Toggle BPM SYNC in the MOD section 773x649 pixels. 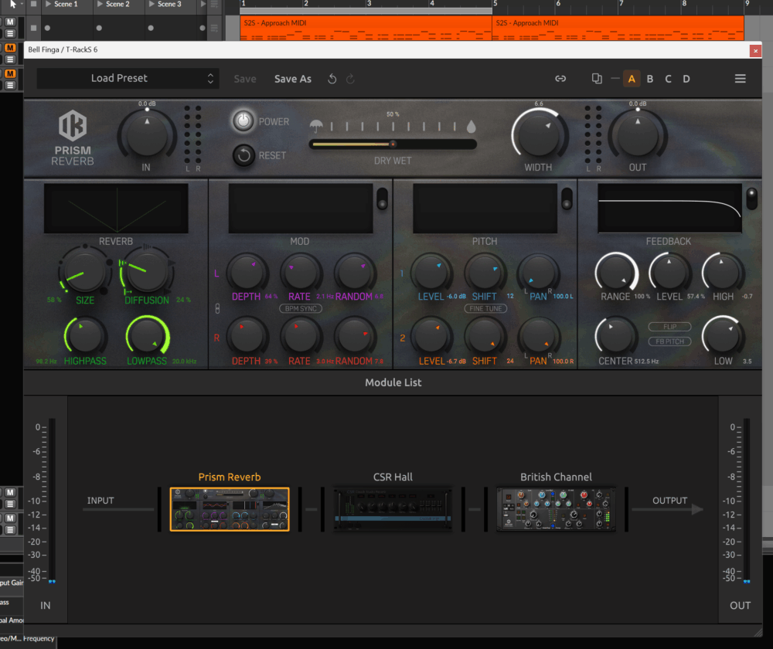point(301,308)
